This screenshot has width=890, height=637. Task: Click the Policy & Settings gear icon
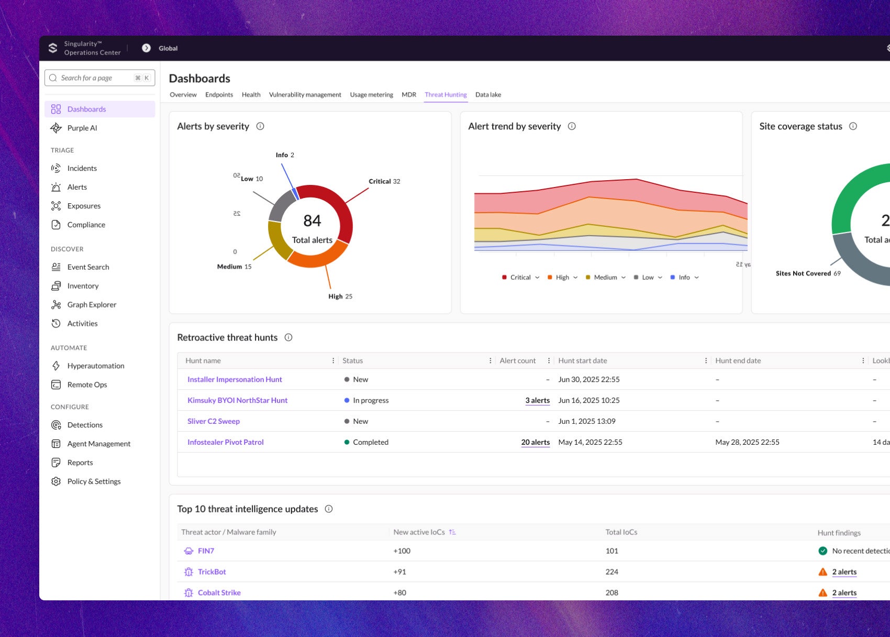pyautogui.click(x=56, y=481)
